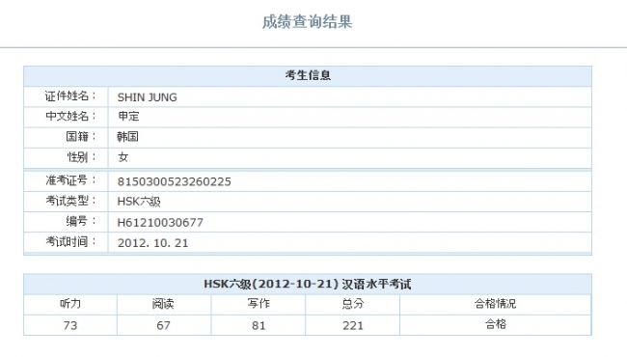Viewport: 627px width, 357px height.
Task: Click the HSK六级(2012-10-21) 汉语水平考试 header
Action: (307, 285)
